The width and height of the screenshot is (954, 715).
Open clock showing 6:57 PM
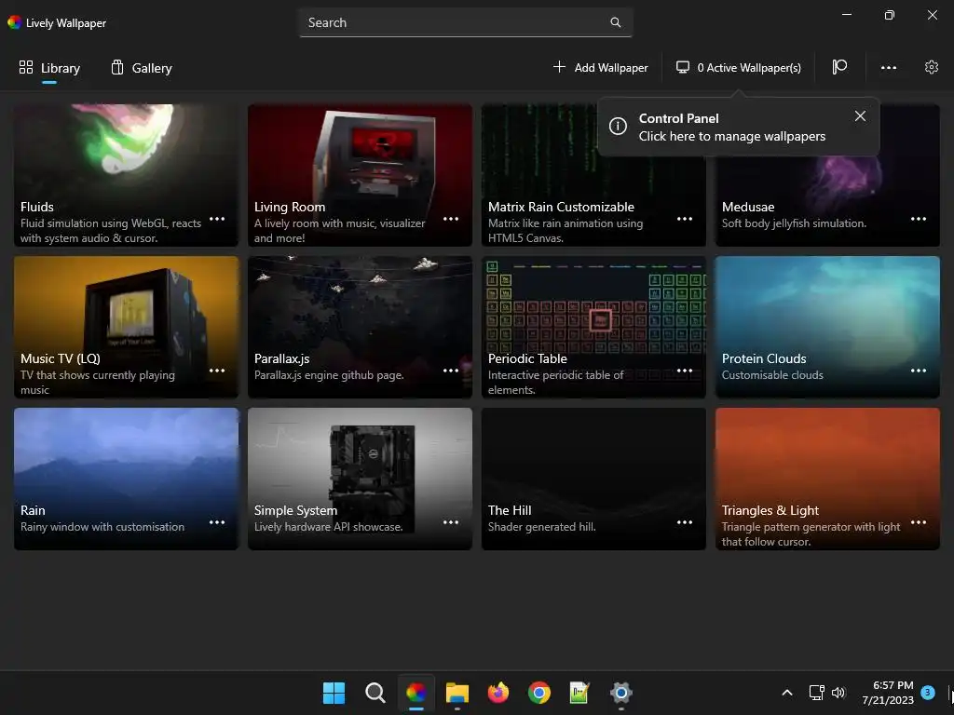(x=888, y=693)
